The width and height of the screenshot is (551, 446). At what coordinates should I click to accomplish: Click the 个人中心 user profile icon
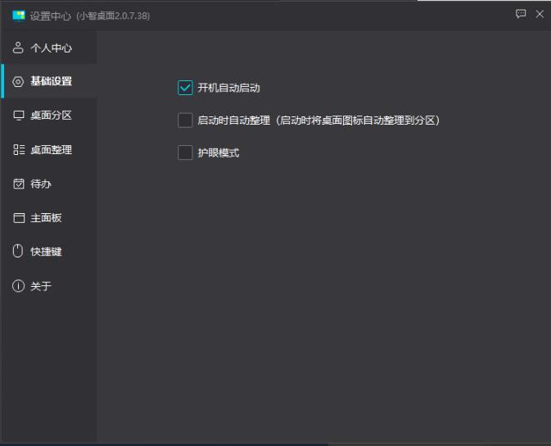(19, 48)
